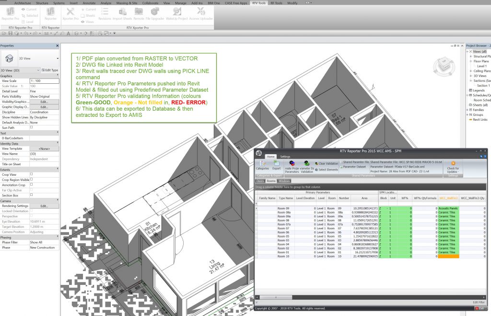Screen dimensions: 491x316
Task: Select the orange unfilled cell for Room 10
Action: click(x=448, y=257)
